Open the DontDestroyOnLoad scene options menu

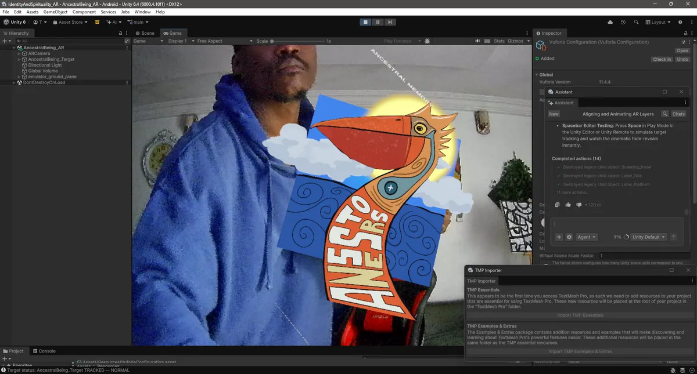pyautogui.click(x=127, y=82)
